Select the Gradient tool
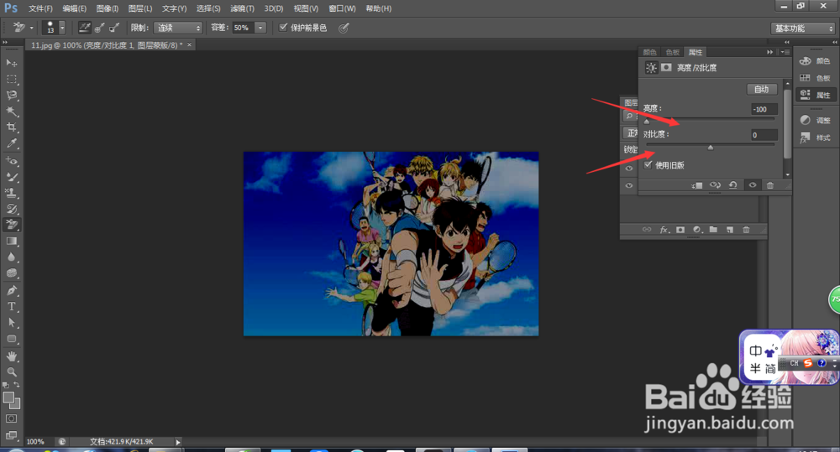The width and height of the screenshot is (840, 452). [11, 242]
